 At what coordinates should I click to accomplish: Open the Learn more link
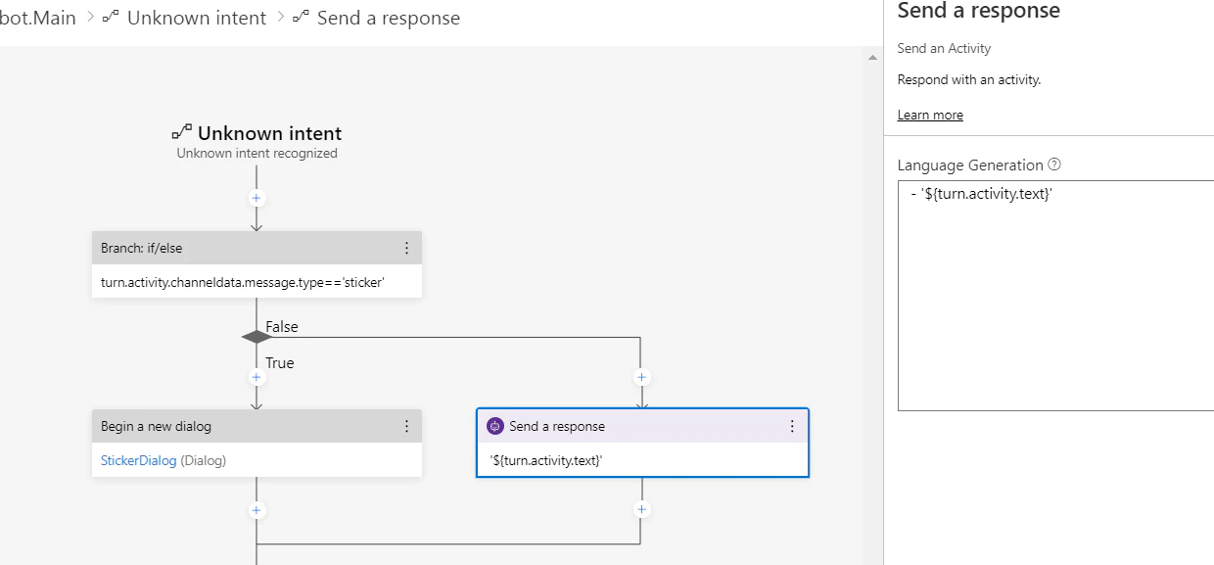pyautogui.click(x=930, y=115)
